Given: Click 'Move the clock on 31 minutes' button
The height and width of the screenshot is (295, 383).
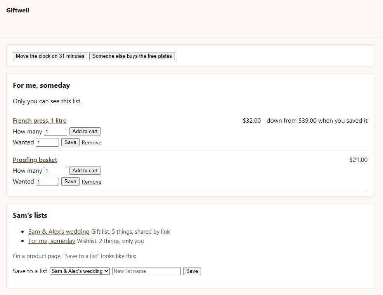Looking at the screenshot, I should 50,56.
